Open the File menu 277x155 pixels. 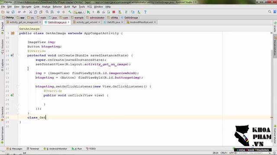3,7
